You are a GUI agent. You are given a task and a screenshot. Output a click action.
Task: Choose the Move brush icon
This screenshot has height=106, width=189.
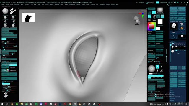click(x=5, y=21)
